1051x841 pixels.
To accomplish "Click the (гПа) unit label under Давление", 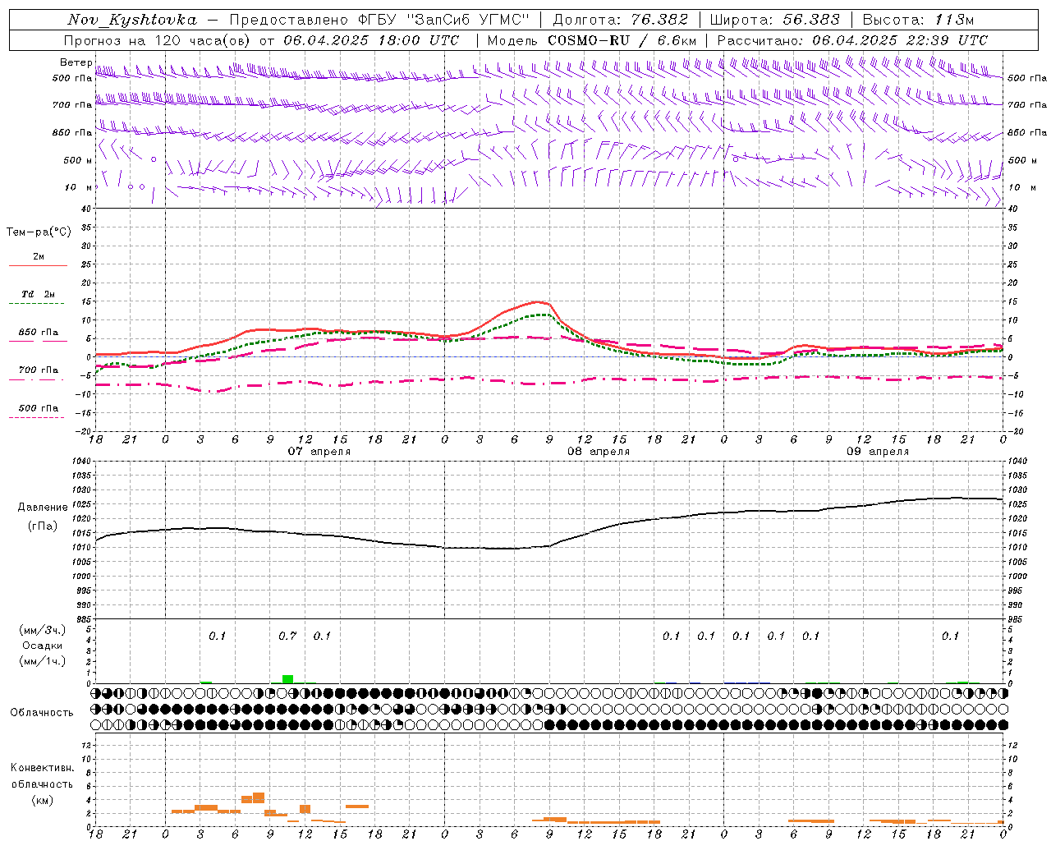I will (x=42, y=526).
